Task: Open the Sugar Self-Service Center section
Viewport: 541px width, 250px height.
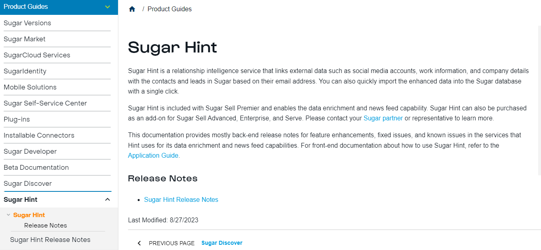Action: [x=45, y=103]
